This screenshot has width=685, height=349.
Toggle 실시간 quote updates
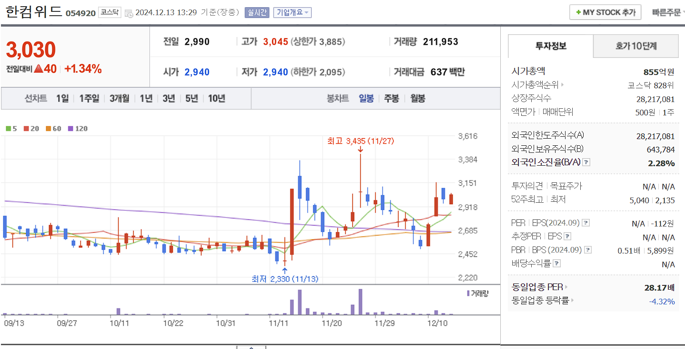coord(258,13)
